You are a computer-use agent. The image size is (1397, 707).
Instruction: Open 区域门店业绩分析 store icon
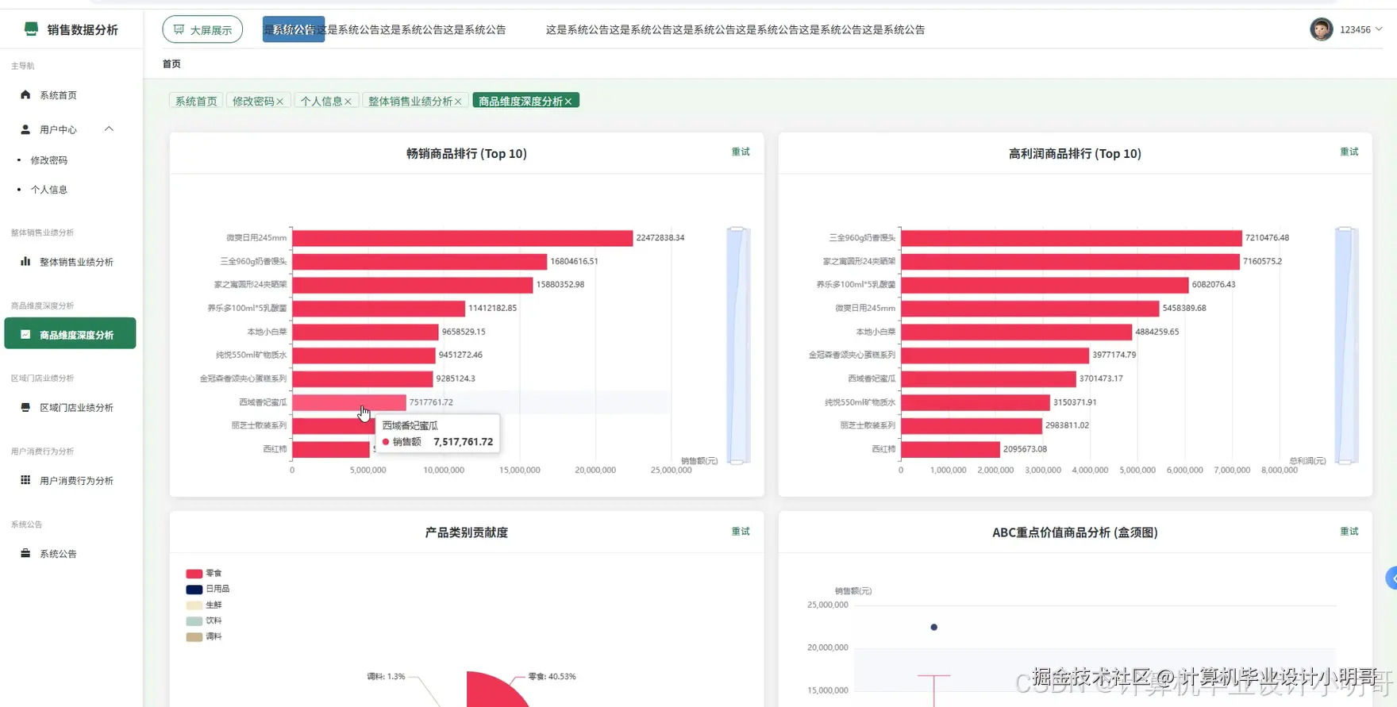(25, 407)
